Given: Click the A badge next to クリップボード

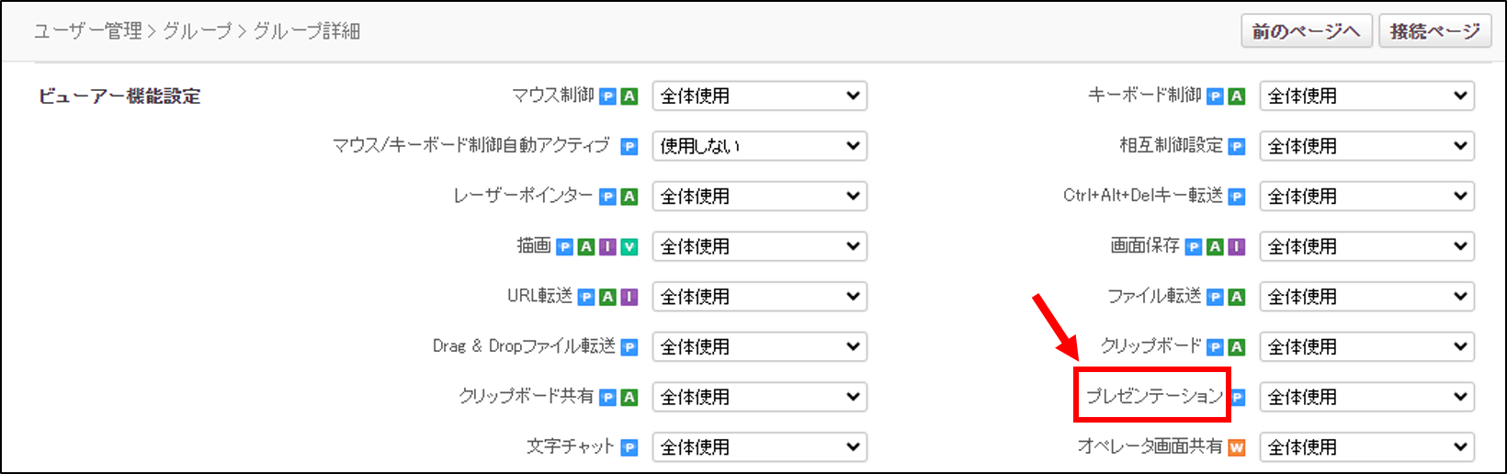Looking at the screenshot, I should pyautogui.click(x=1237, y=347).
